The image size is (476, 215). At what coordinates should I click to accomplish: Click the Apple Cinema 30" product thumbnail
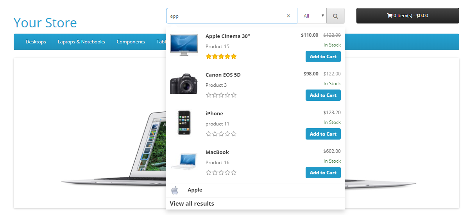pos(184,45)
